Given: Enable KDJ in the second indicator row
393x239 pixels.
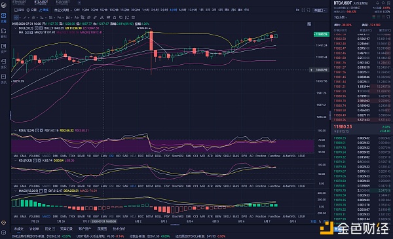Looking at the screenshot, I should tap(133, 186).
